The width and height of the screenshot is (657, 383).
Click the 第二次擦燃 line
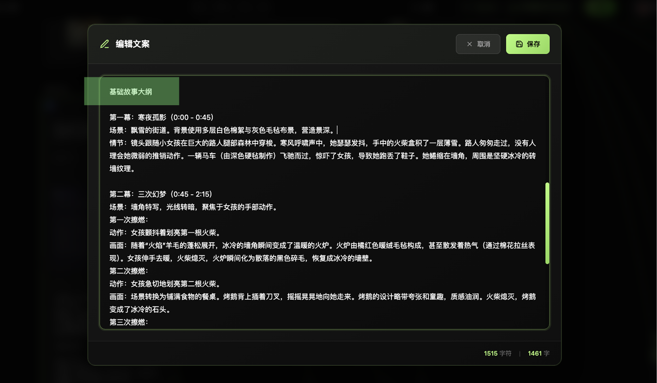point(129,271)
